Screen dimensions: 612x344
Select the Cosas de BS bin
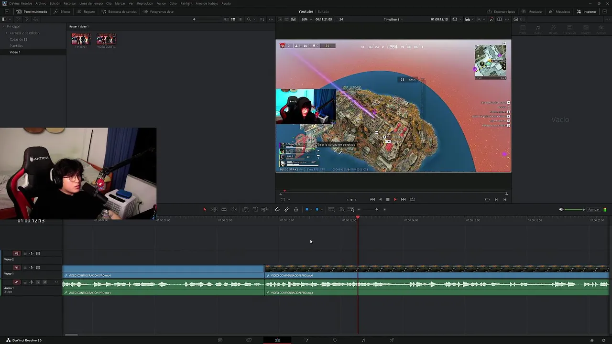(x=19, y=39)
